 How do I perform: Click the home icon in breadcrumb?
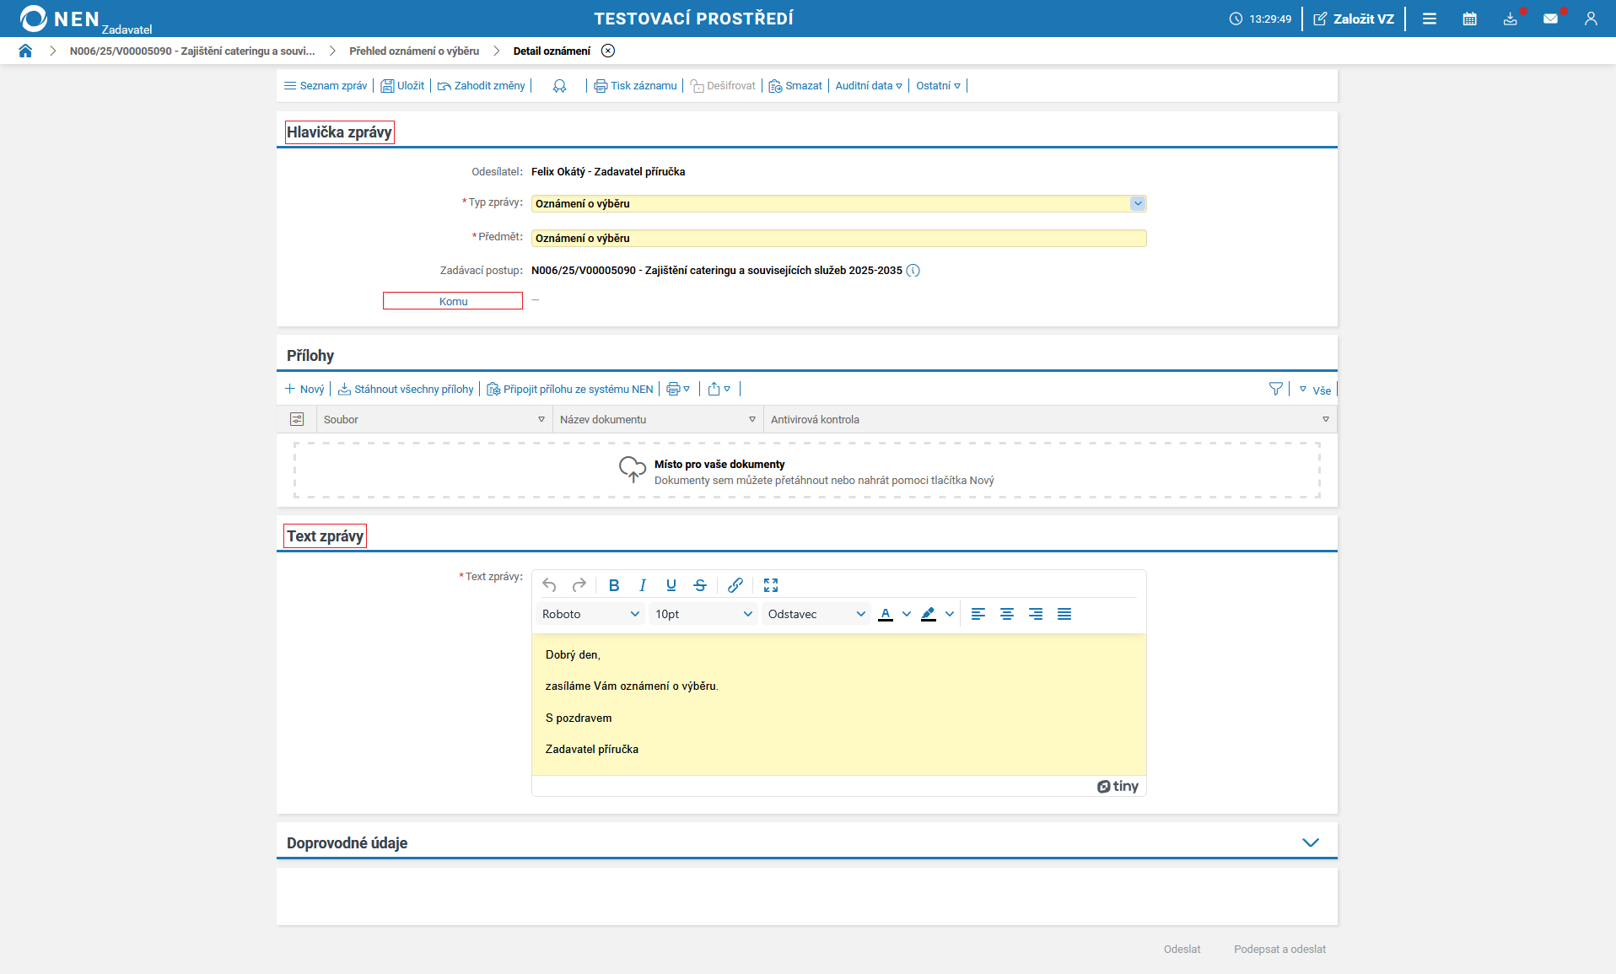25,51
